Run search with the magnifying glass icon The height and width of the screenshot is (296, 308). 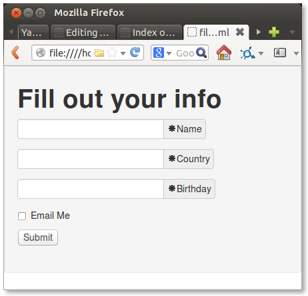201,53
